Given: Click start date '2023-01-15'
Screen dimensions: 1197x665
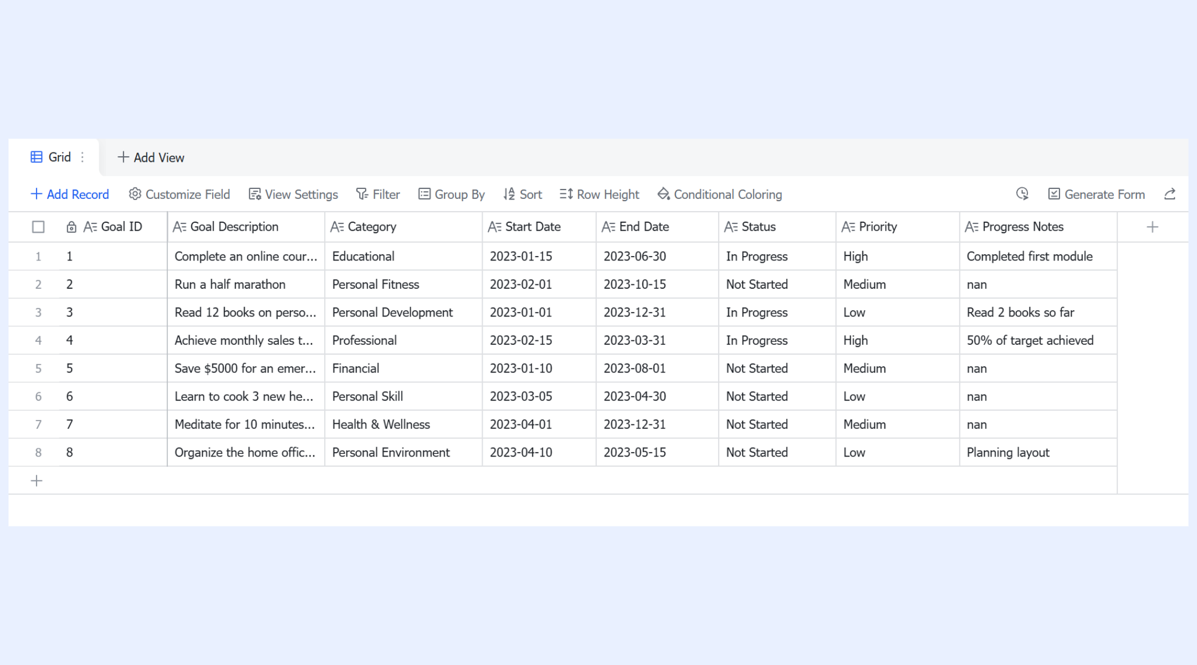Looking at the screenshot, I should [x=539, y=257].
